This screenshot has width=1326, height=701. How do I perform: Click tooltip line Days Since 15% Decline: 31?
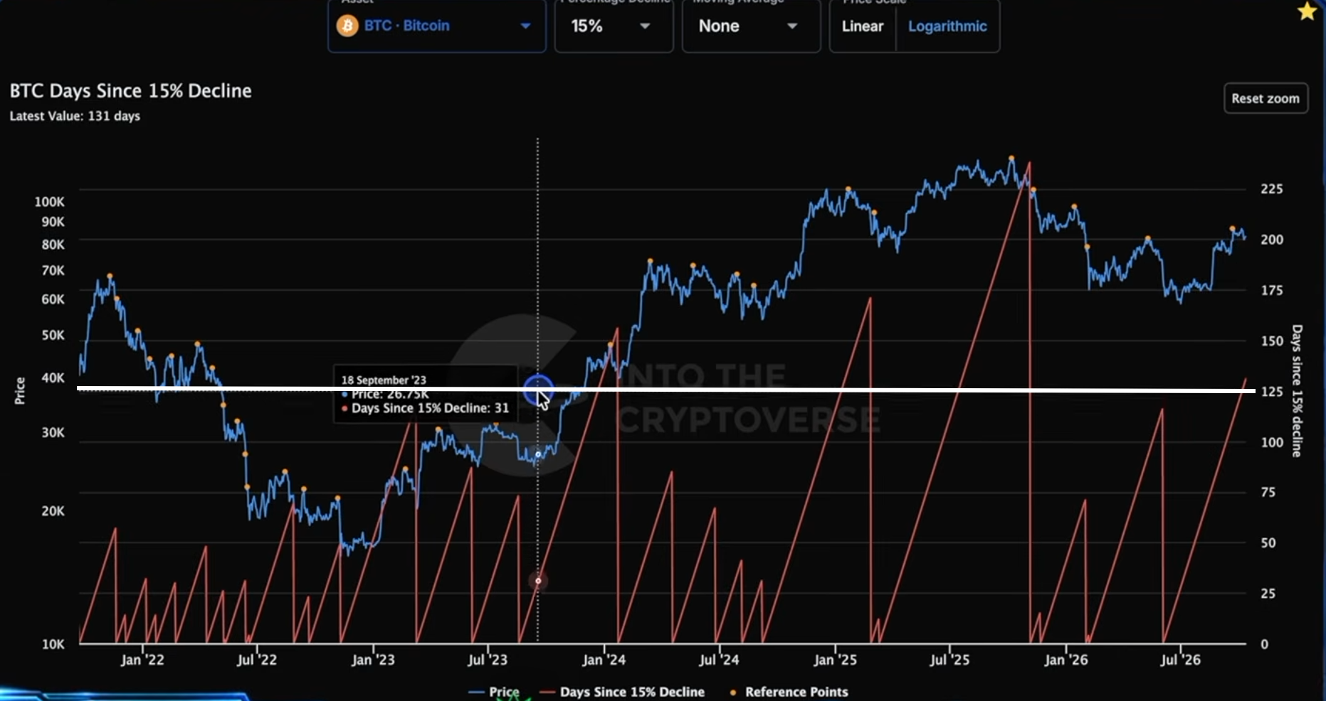pos(426,408)
